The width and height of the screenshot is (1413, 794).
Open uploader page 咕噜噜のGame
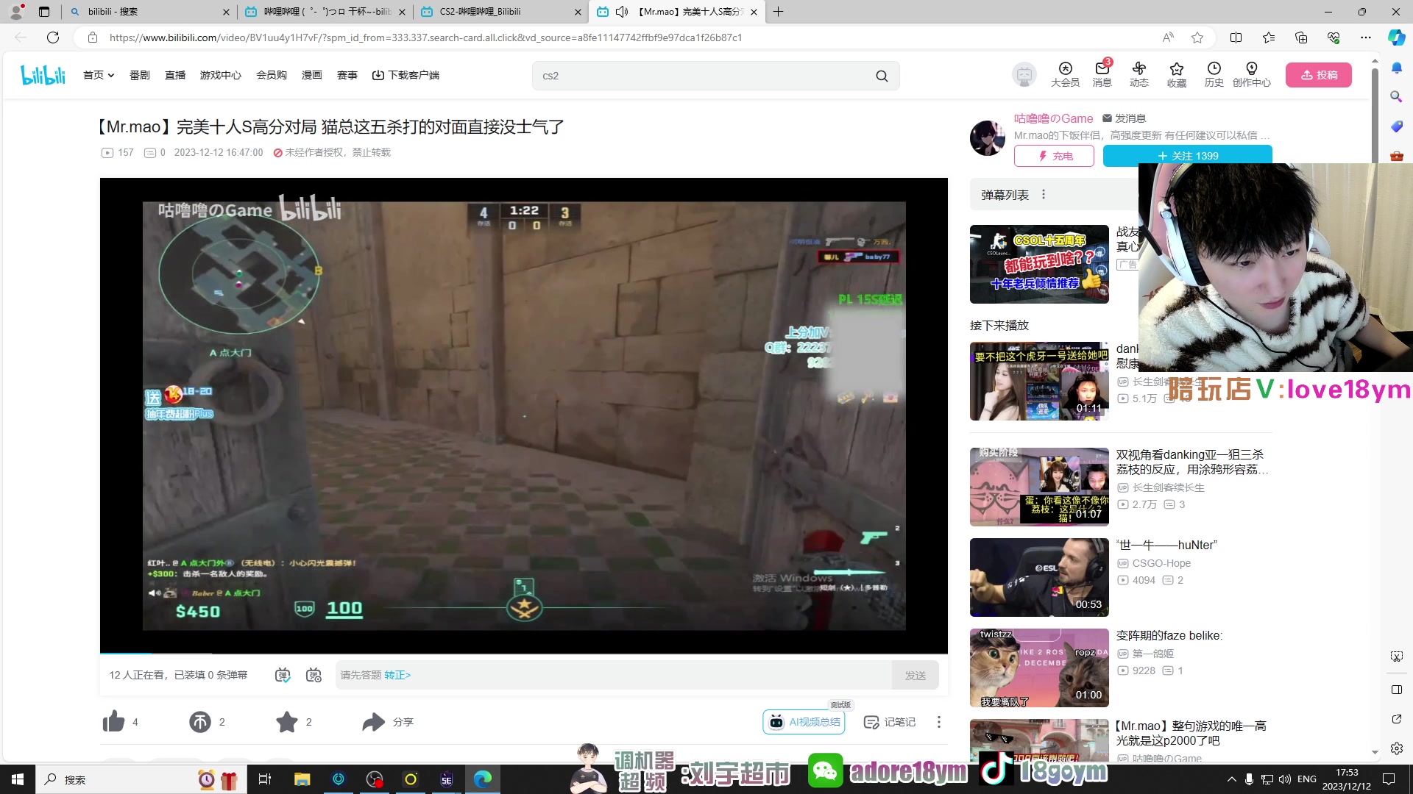pyautogui.click(x=1053, y=118)
